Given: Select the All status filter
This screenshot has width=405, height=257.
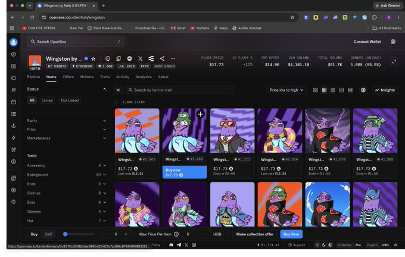Looking at the screenshot, I should (x=32, y=100).
